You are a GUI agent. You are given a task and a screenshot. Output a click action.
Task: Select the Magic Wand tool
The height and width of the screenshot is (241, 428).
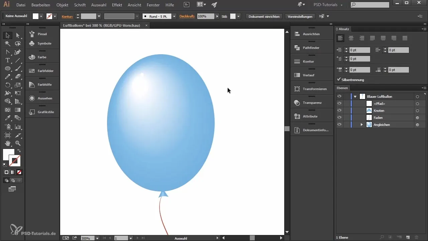click(7, 44)
